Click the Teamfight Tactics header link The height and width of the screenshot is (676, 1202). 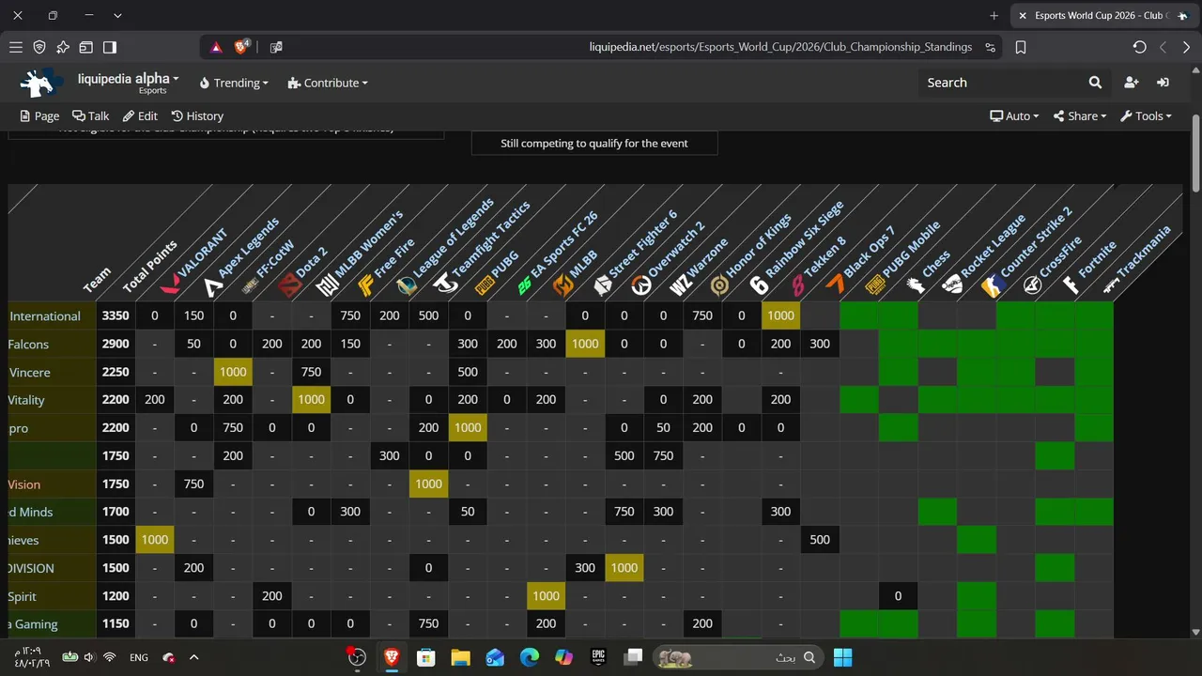click(491, 238)
